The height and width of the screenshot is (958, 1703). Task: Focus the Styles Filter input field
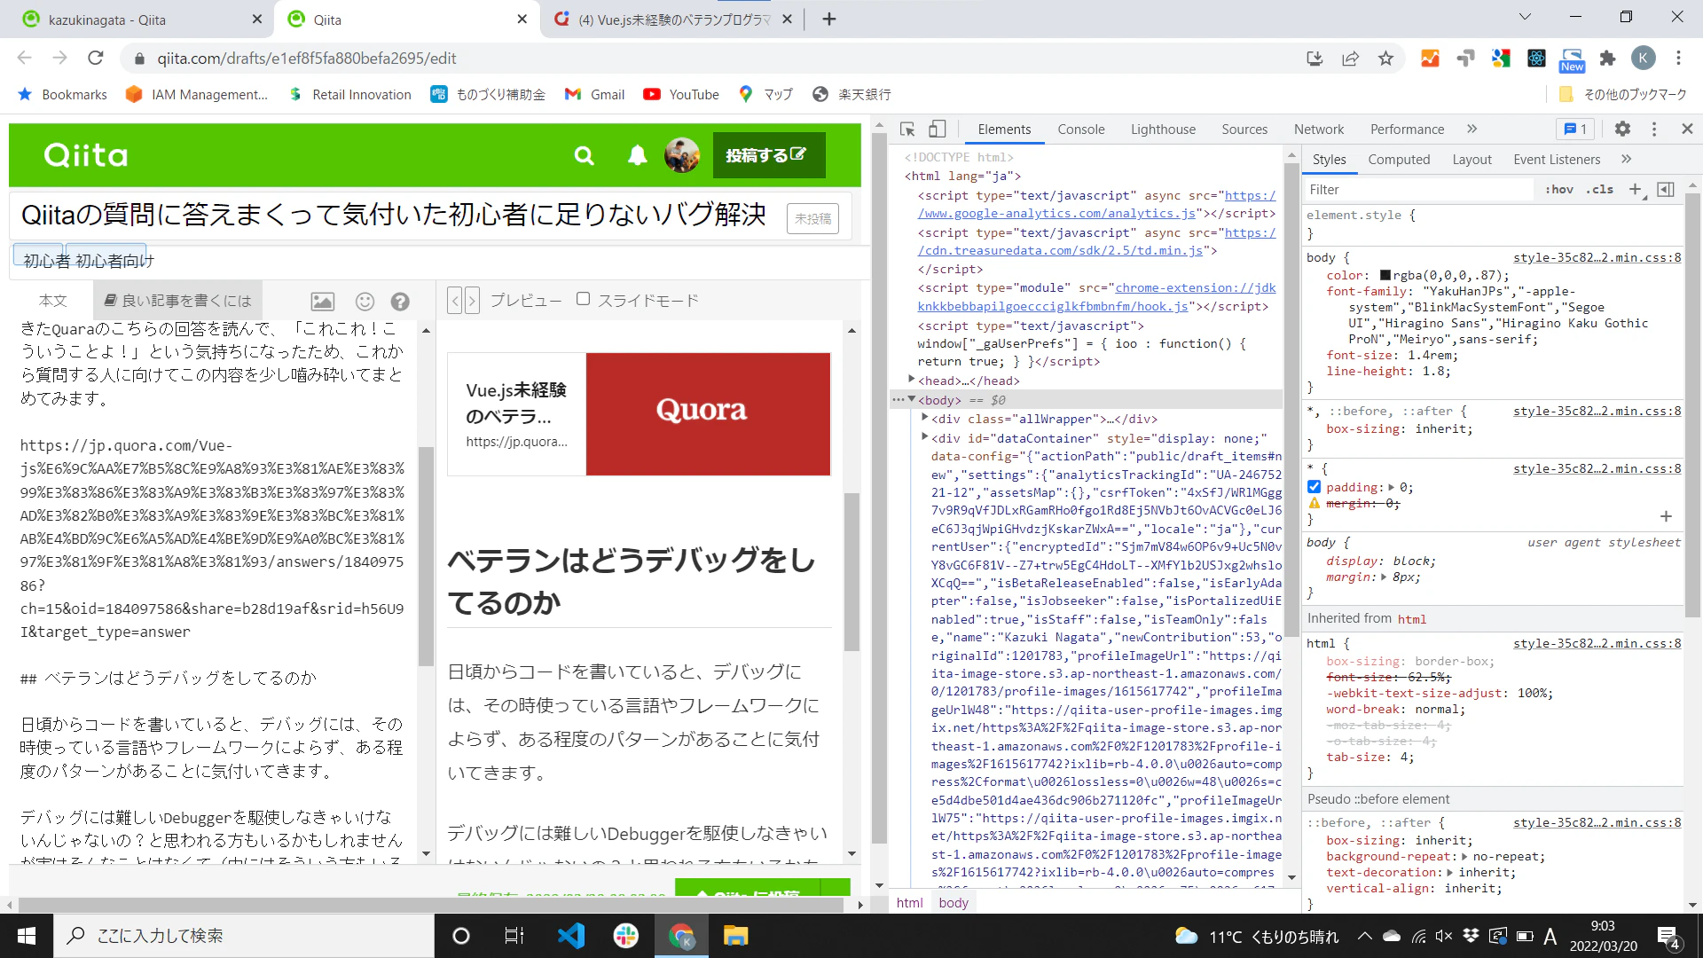[x=1419, y=190]
